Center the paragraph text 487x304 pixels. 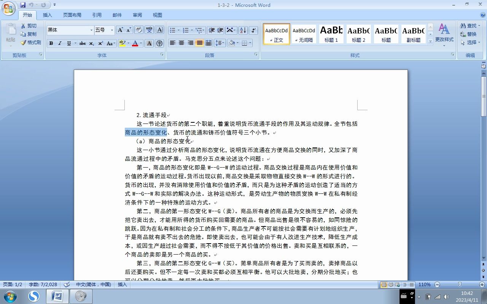tap(181, 43)
